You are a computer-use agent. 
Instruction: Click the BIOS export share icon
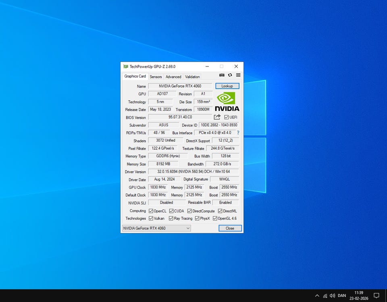(x=217, y=117)
